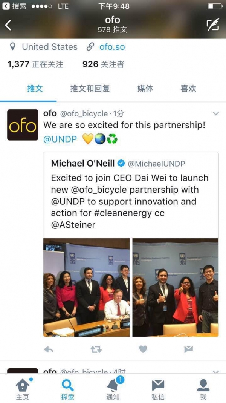
Task: Switch to the 喜欢 tab
Action: click(188, 89)
